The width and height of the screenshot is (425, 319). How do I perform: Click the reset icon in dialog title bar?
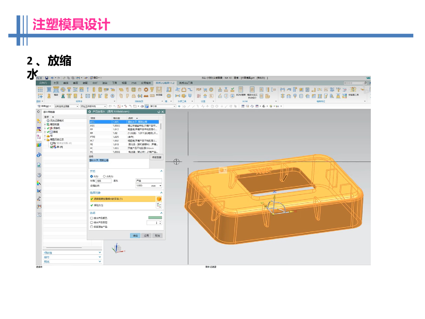coord(159,112)
